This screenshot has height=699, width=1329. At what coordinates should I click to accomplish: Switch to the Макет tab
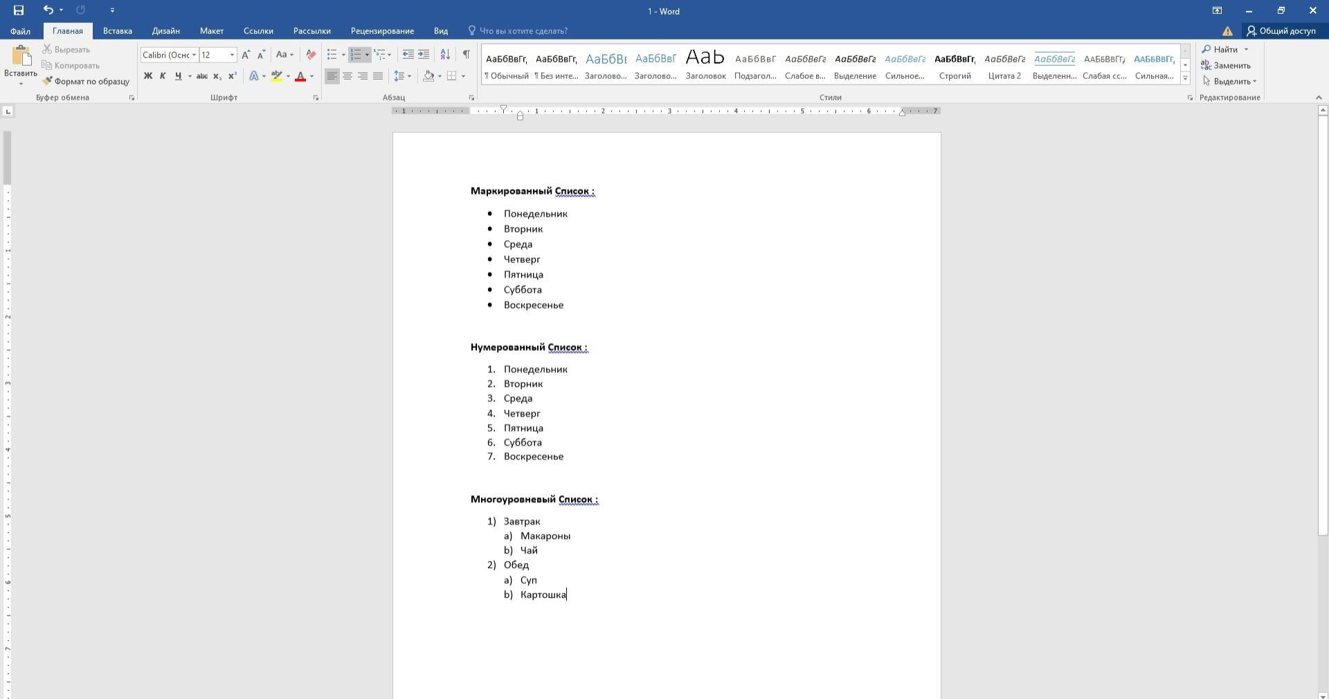[212, 31]
